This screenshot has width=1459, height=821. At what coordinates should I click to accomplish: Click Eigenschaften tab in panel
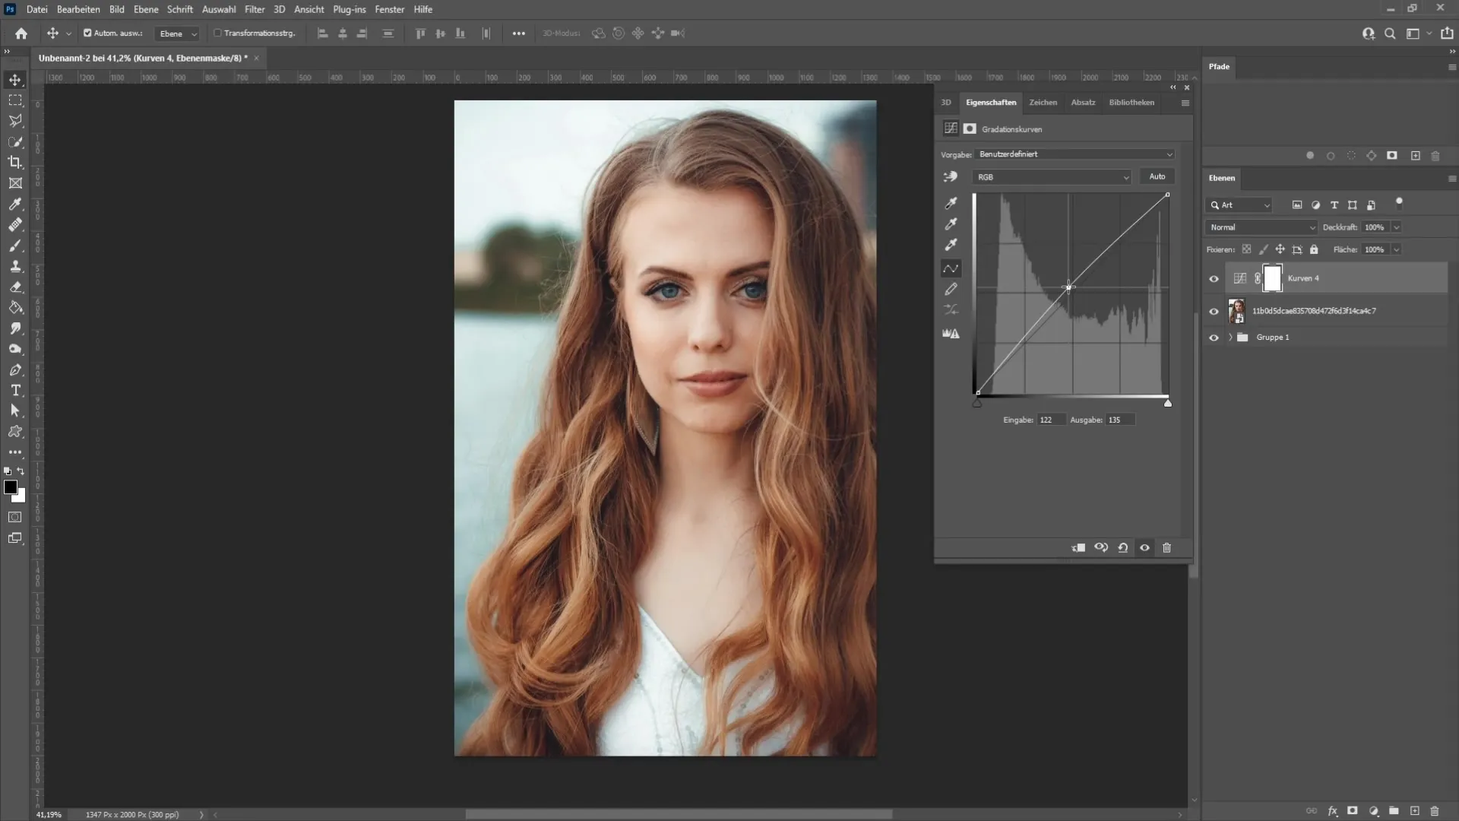(x=990, y=103)
